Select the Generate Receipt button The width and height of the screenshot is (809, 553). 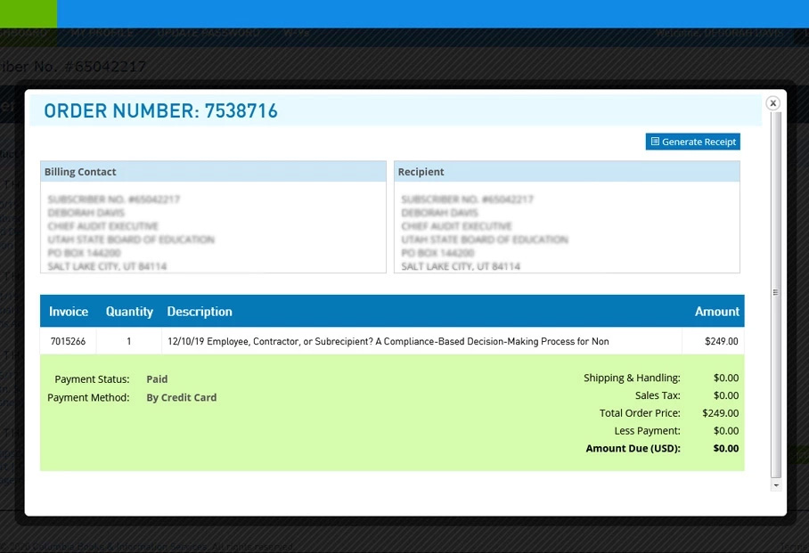(x=693, y=142)
